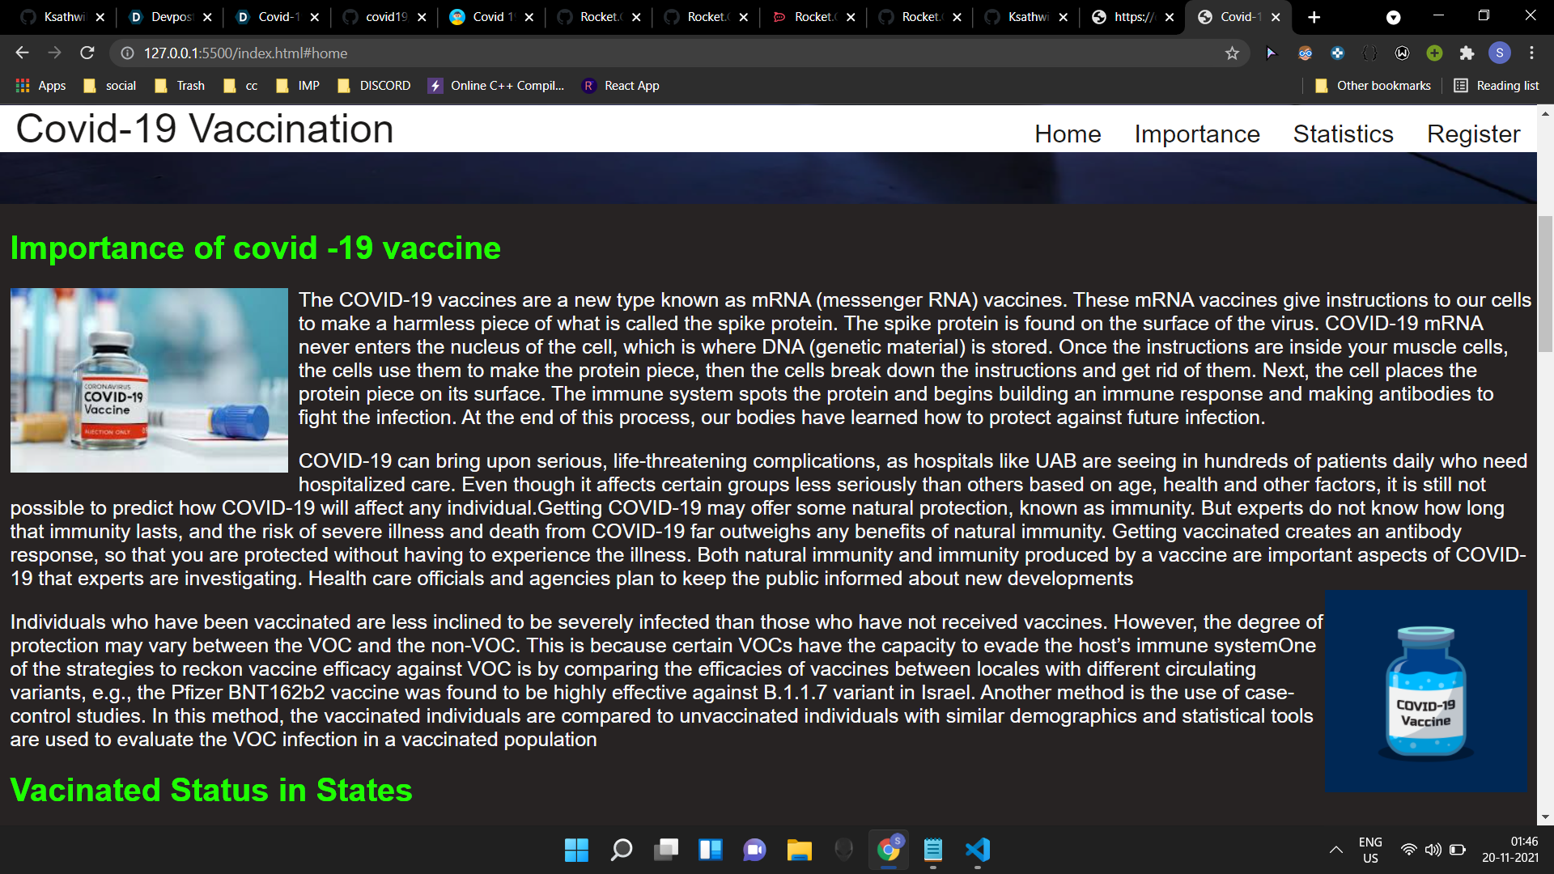
Task: Open the Chrome three-dot menu
Action: point(1531,53)
